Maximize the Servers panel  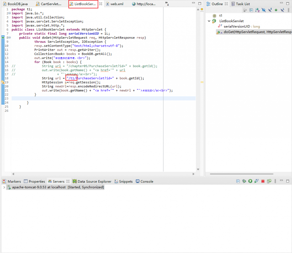(x=288, y=181)
